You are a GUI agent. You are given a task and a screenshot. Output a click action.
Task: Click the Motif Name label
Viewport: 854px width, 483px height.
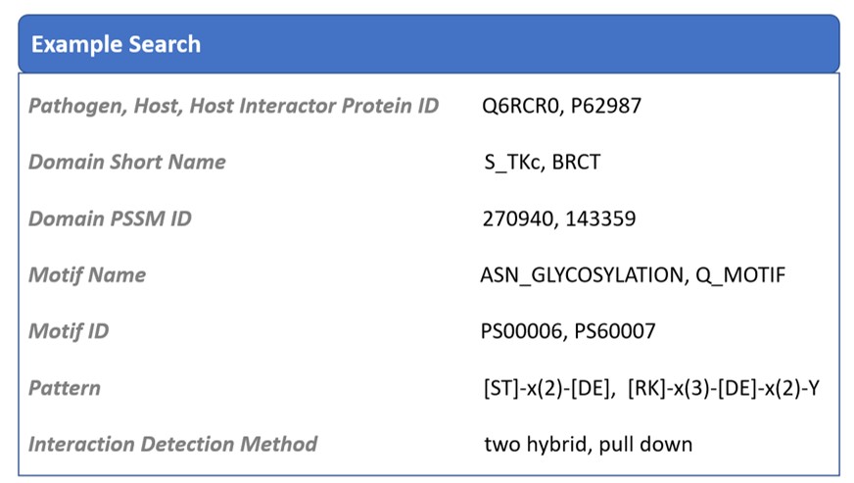click(87, 275)
